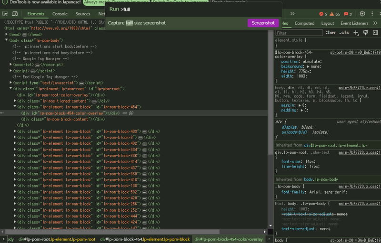Screen dimensions: 381x243
Task: Open the Layout tab
Action: [x=327, y=23]
